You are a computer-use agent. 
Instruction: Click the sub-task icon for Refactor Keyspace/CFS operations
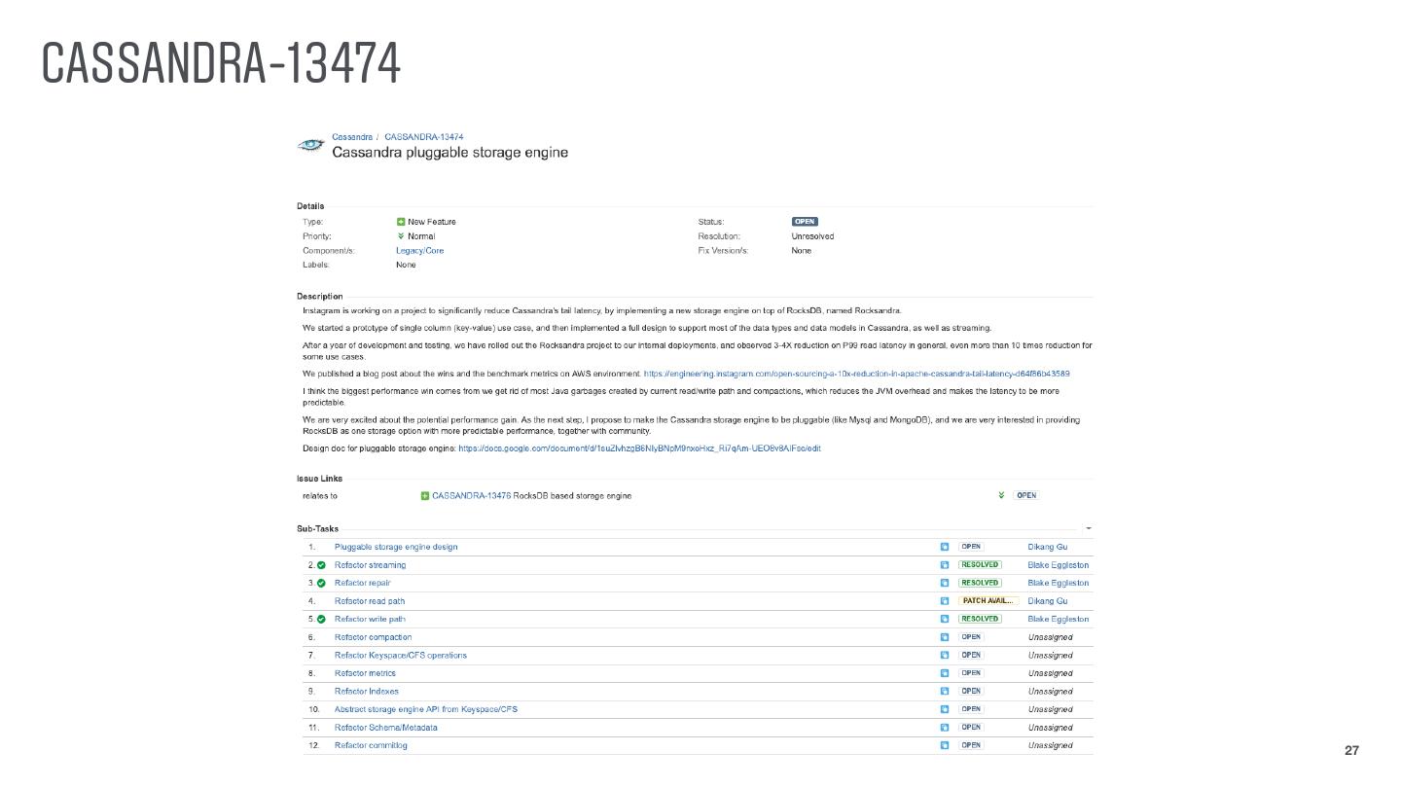pyautogui.click(x=944, y=656)
